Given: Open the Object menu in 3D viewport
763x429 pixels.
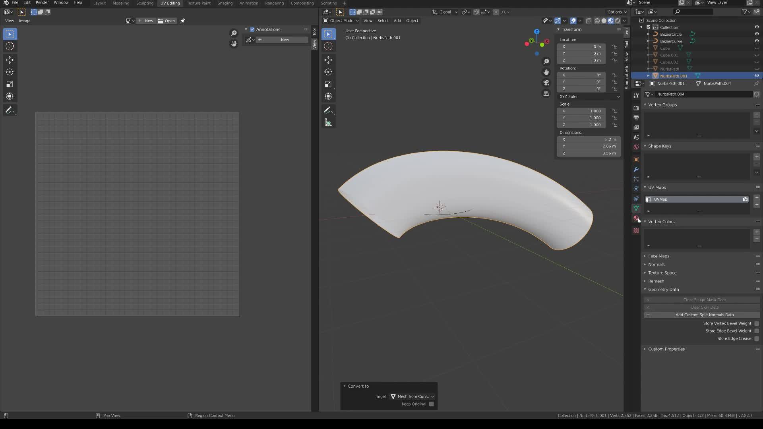Looking at the screenshot, I should [x=412, y=21].
